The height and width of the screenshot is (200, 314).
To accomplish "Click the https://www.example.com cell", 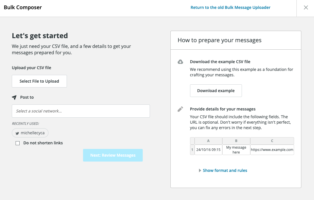I will pos(272,150).
